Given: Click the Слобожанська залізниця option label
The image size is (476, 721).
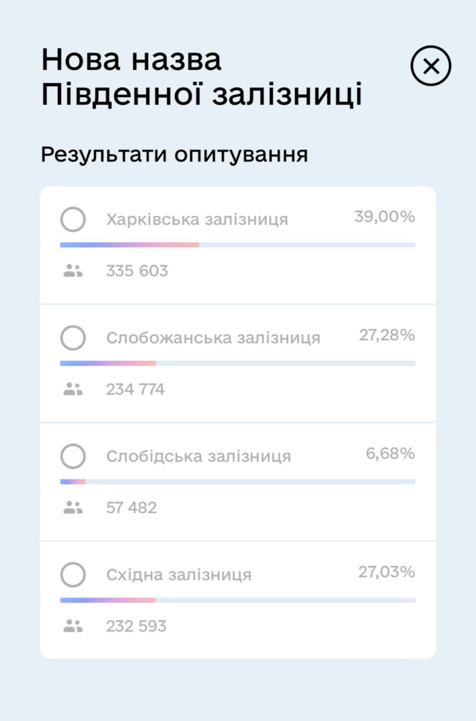Looking at the screenshot, I should [213, 338].
